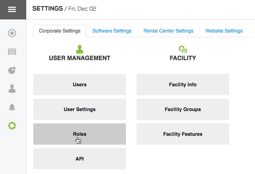The height and width of the screenshot is (174, 255).
Task: Select the User Settings button
Action: (x=79, y=109)
